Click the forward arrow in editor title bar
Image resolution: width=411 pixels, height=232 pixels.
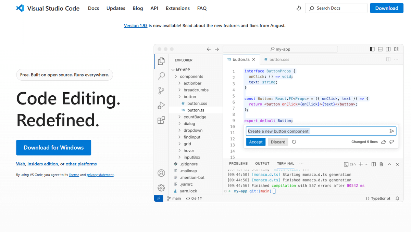coord(217,49)
